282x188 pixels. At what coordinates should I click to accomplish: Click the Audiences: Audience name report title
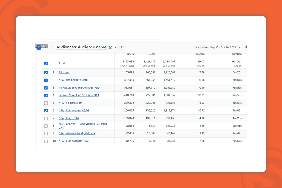tap(81, 47)
